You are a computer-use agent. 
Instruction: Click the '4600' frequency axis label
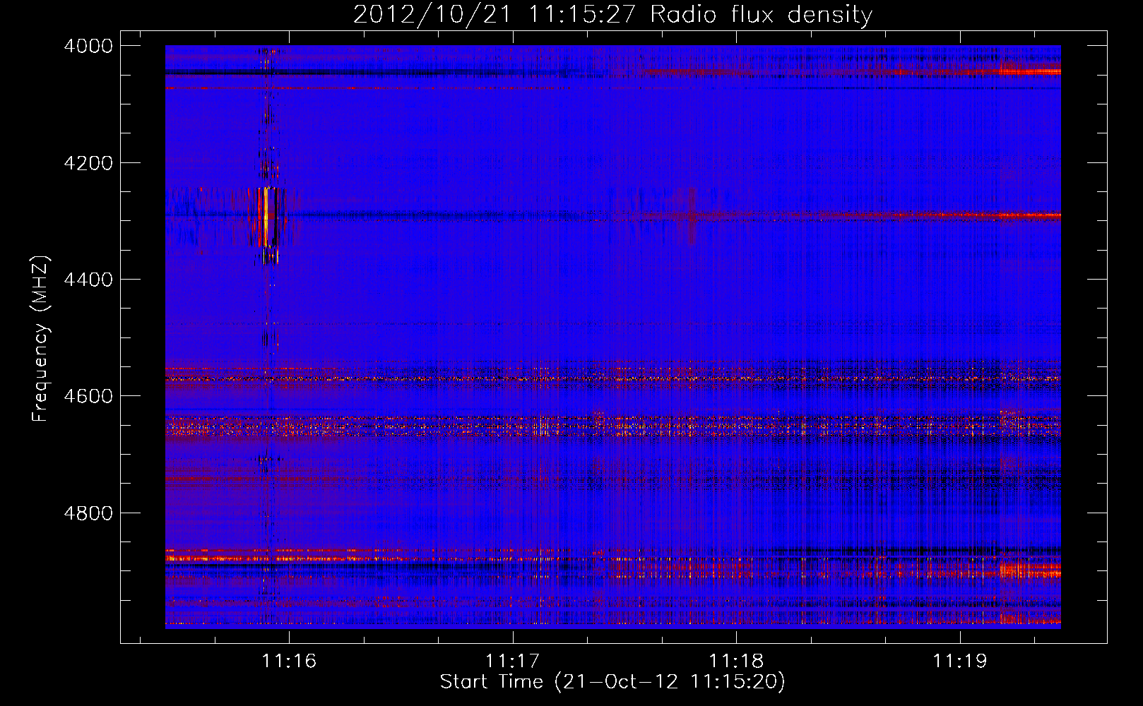(88, 396)
